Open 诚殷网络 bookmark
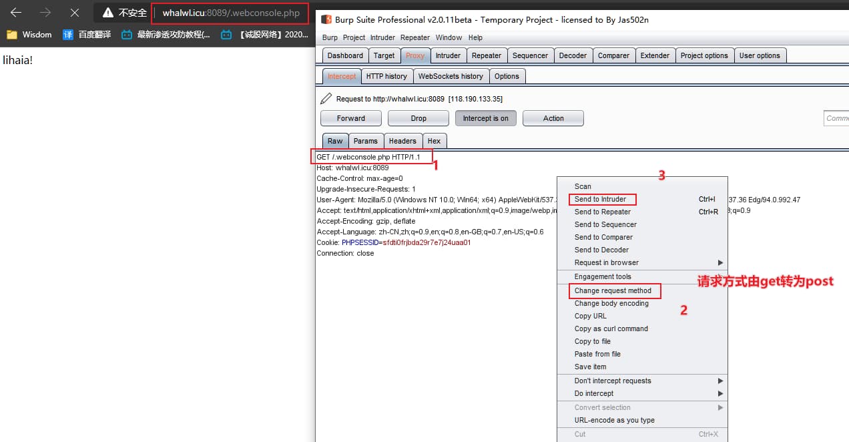The height and width of the screenshot is (442, 849). coord(265,34)
